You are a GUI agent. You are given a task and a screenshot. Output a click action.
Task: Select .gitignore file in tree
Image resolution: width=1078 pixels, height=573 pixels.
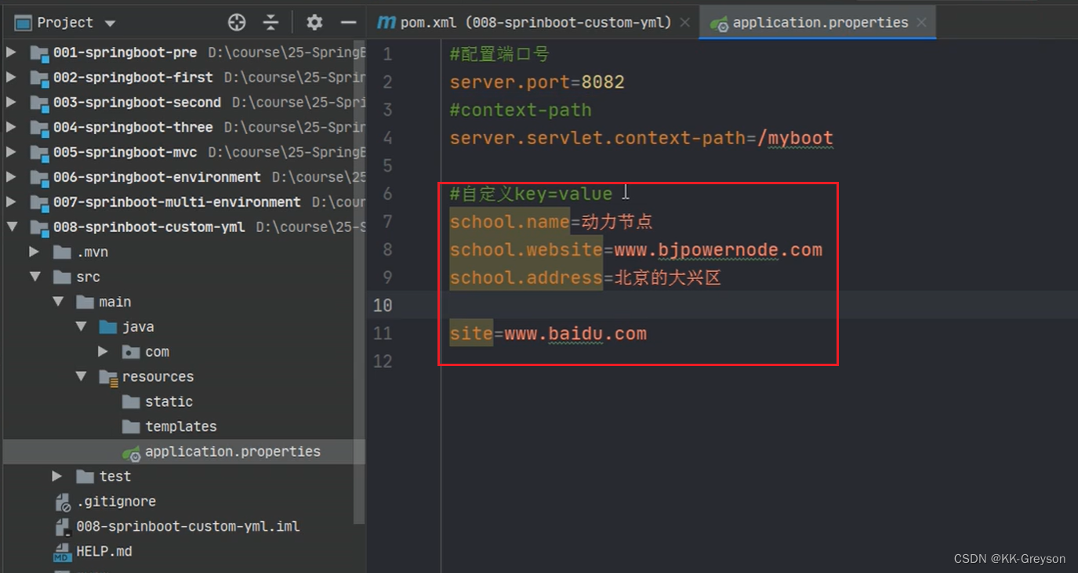pos(116,502)
